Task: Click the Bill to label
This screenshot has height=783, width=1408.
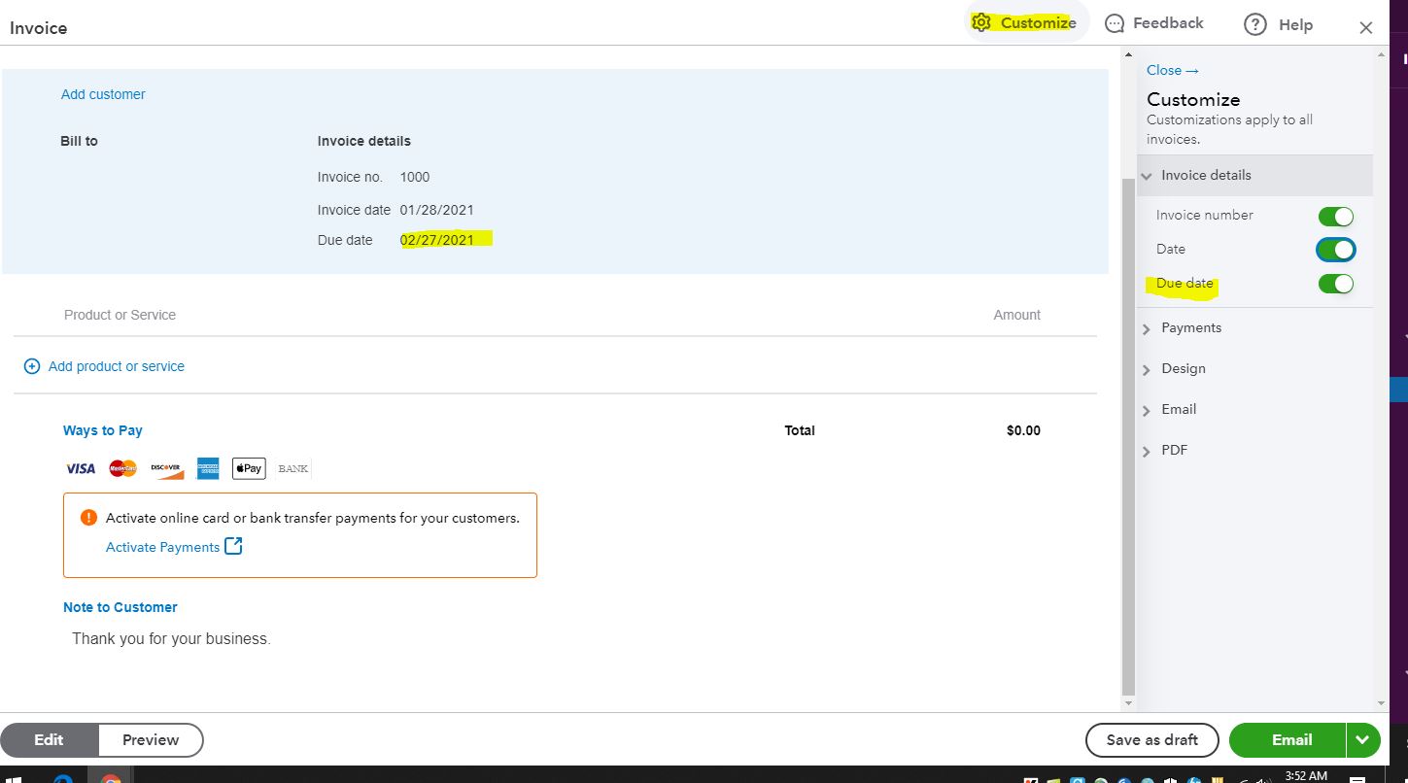Action: [79, 141]
